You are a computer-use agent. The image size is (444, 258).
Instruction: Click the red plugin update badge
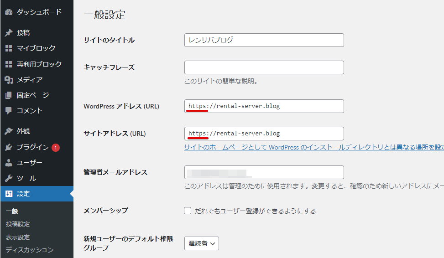point(56,147)
